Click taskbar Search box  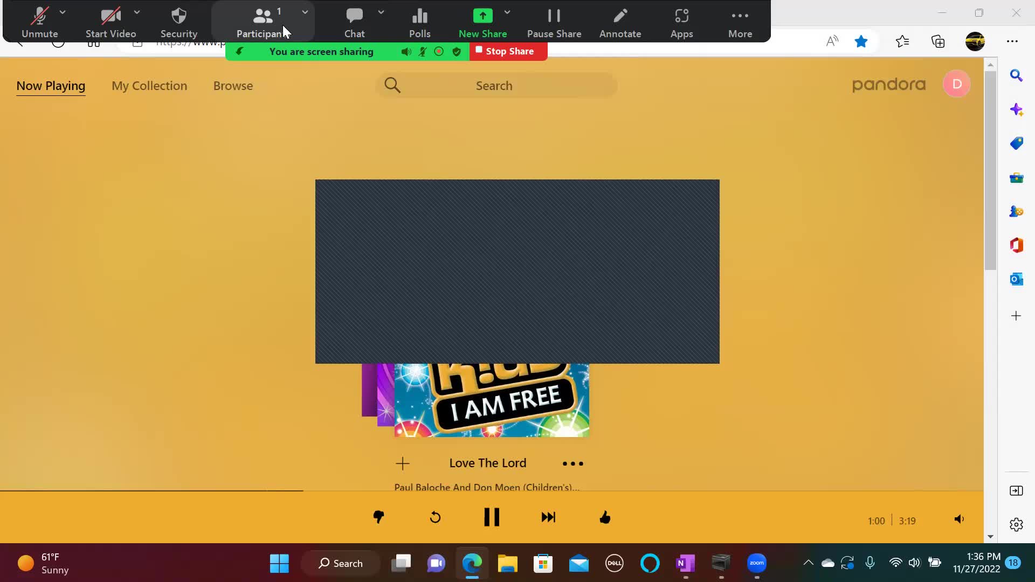[x=341, y=563]
